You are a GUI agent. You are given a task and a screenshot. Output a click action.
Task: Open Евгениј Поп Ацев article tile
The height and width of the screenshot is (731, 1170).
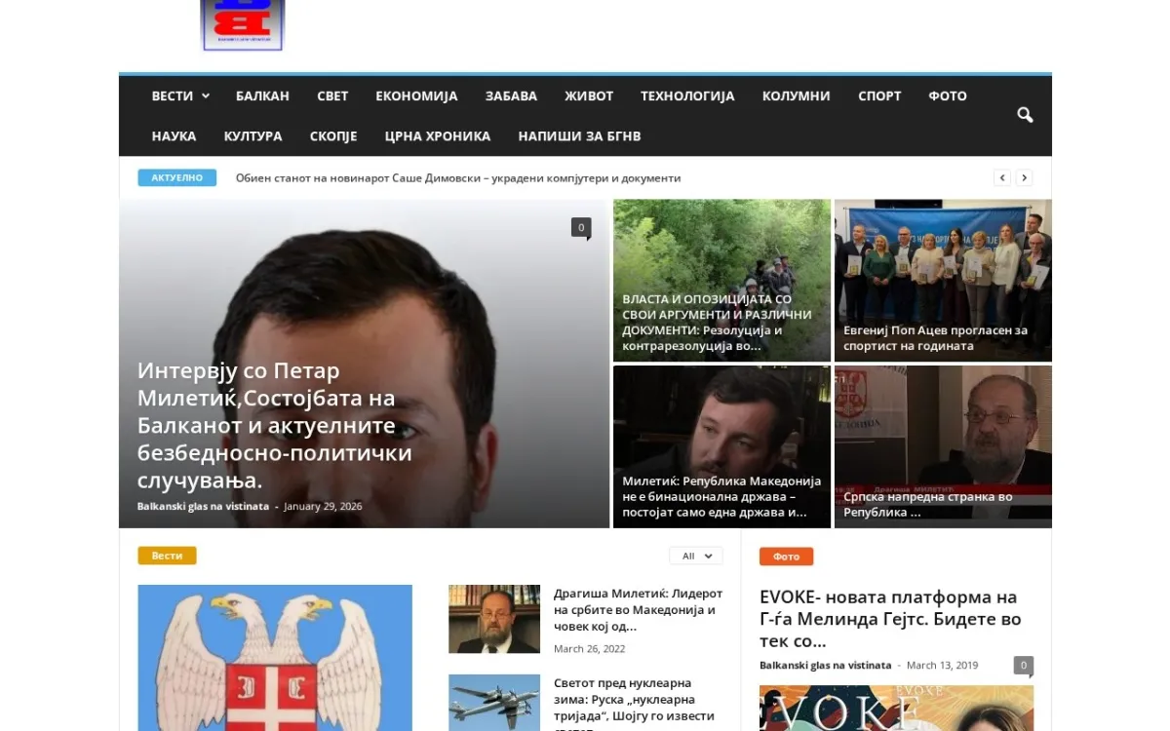click(x=943, y=281)
